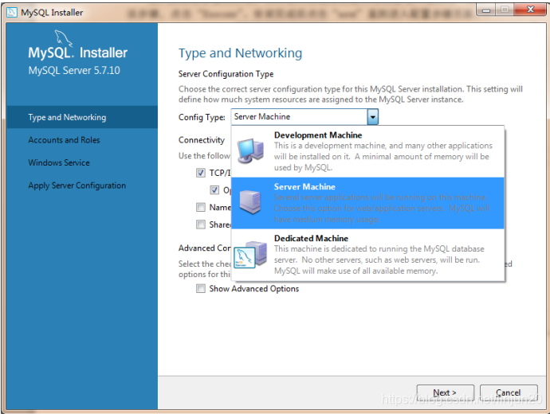Click the Cancel button

coord(509,393)
